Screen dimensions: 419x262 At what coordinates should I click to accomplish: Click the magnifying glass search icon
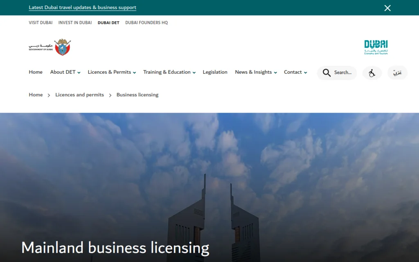coord(327,73)
